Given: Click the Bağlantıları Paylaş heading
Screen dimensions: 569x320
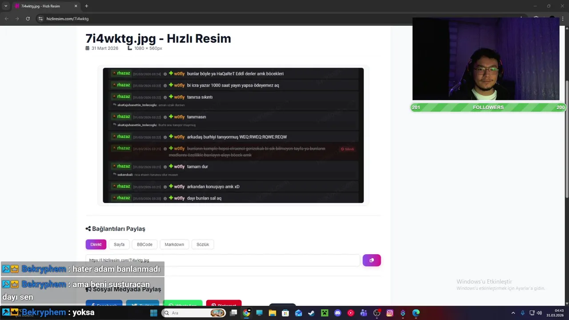Looking at the screenshot, I should pyautogui.click(x=116, y=229).
